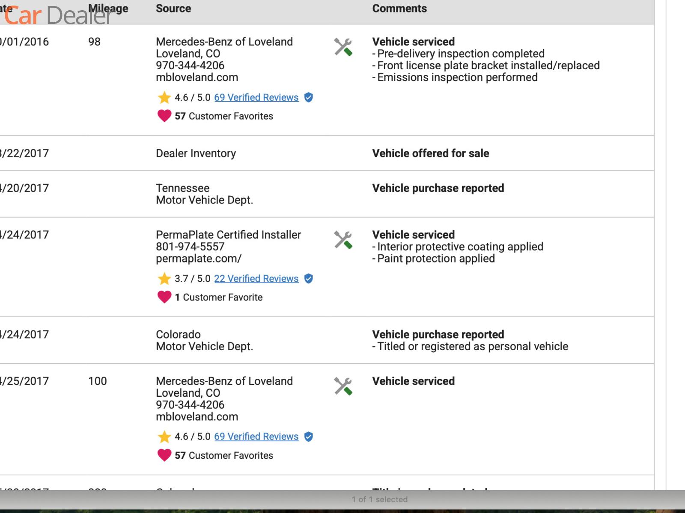Screen dimensions: 685x513
Task: Click the Source column header
Action: (x=173, y=9)
